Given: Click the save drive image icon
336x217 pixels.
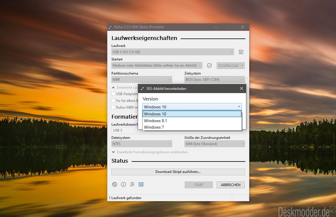Looking at the screenshot, I should click(241, 52).
